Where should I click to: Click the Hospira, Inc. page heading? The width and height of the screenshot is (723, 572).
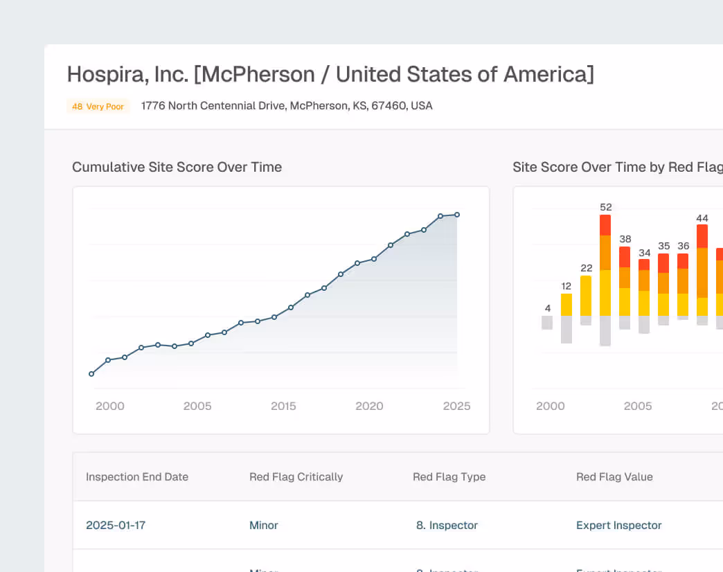[330, 74]
